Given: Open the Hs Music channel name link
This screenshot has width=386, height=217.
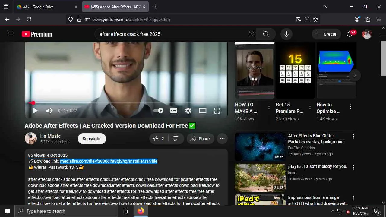Looking at the screenshot, I should click(50, 136).
